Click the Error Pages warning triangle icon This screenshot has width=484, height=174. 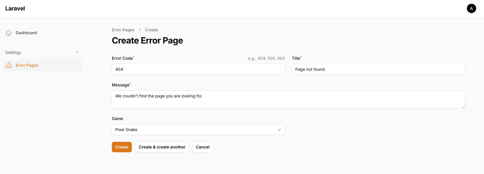(9, 65)
